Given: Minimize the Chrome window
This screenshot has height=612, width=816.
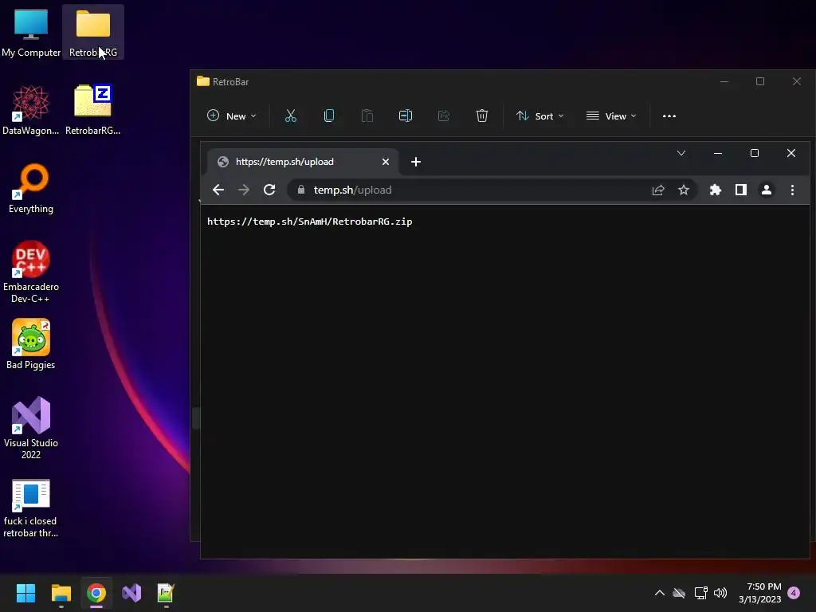Looking at the screenshot, I should pyautogui.click(x=718, y=153).
